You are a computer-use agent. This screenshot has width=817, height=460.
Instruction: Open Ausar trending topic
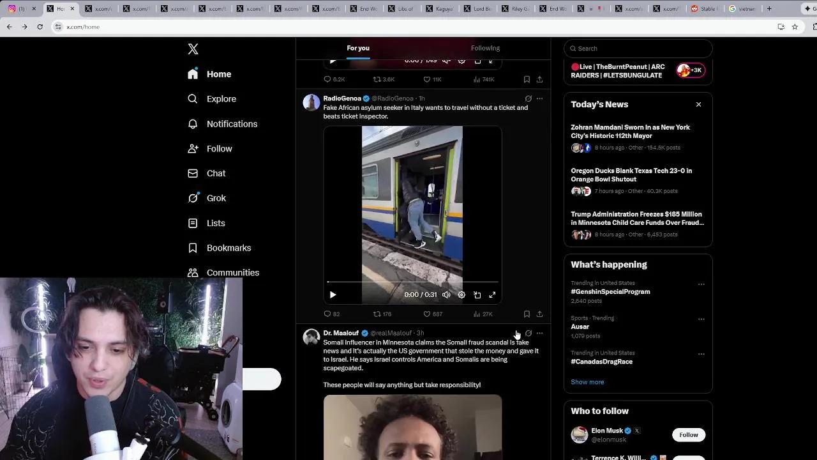[580, 326]
